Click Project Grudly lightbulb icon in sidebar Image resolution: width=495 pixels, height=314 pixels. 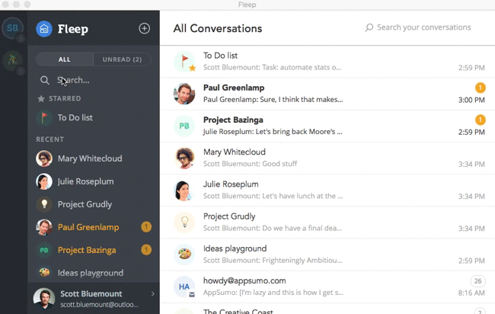click(x=44, y=204)
